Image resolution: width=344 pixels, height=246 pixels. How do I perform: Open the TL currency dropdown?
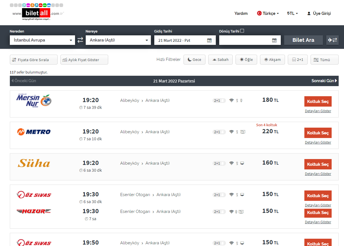click(x=292, y=13)
